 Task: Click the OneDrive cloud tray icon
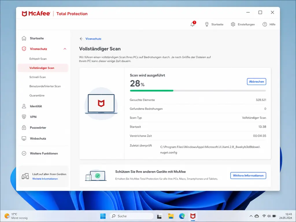point(257,216)
